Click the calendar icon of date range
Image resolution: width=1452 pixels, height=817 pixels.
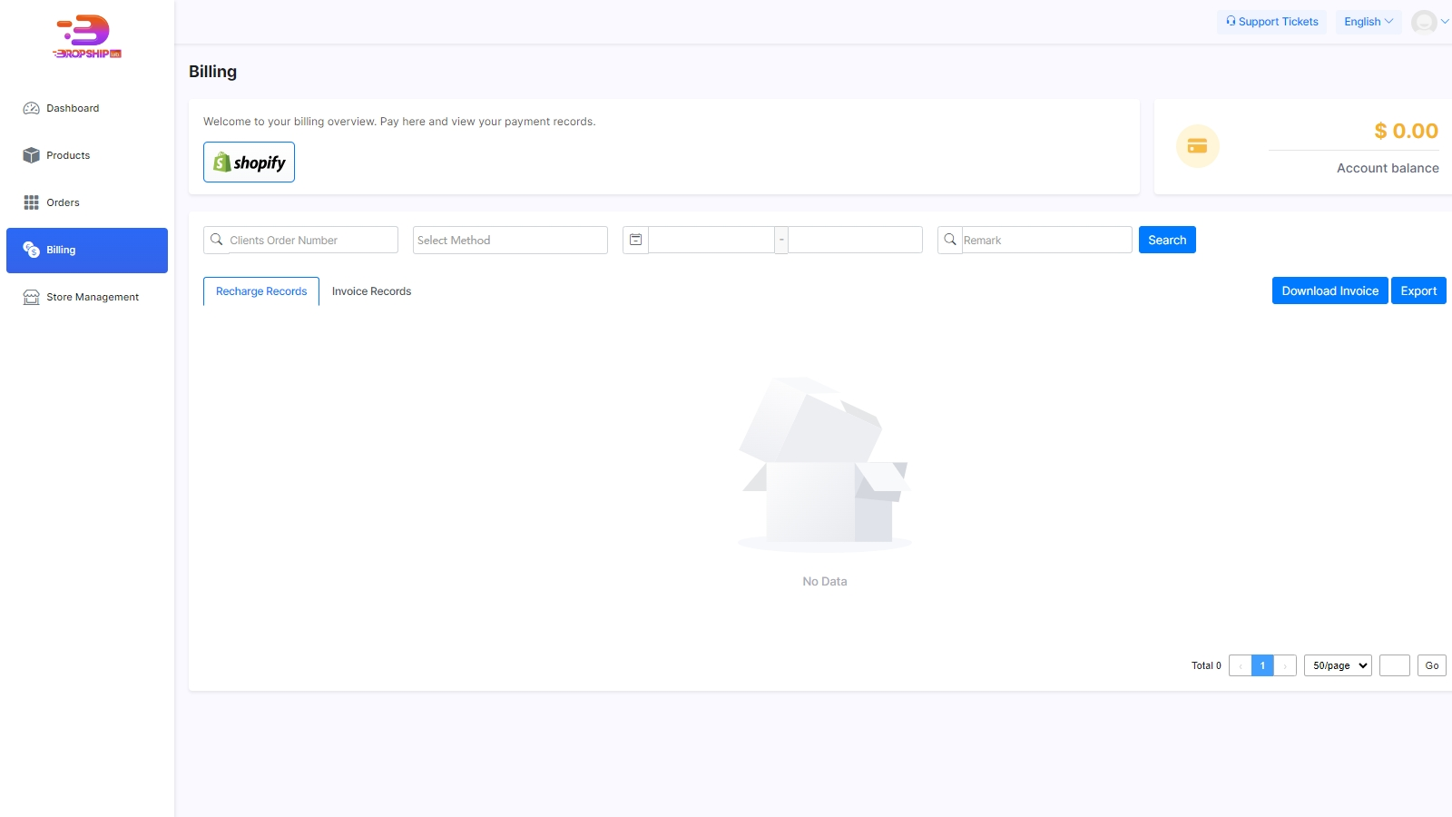(x=635, y=240)
